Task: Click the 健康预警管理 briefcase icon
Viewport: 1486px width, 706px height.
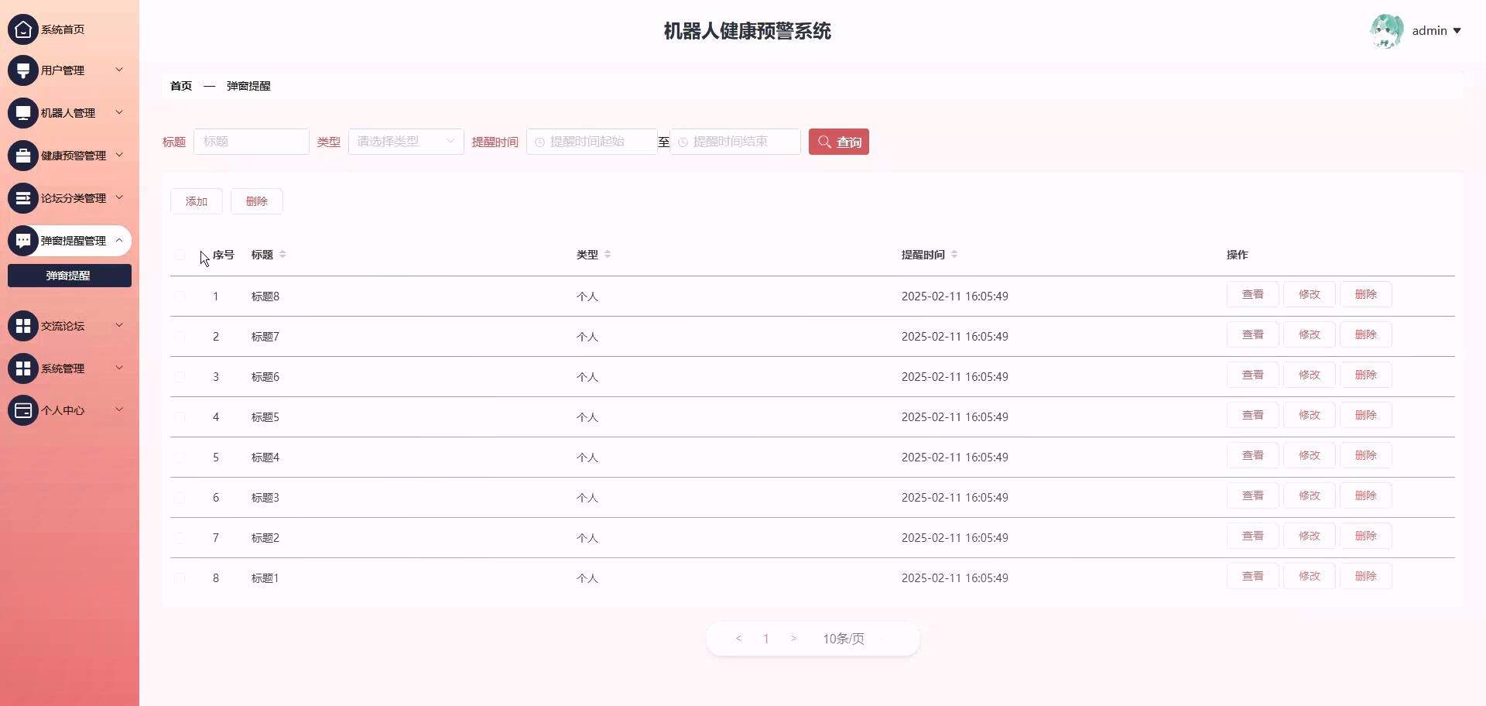Action: point(23,156)
